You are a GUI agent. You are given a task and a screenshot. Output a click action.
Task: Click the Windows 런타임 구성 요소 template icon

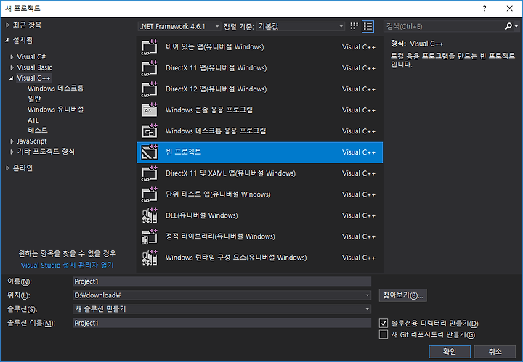click(x=149, y=258)
